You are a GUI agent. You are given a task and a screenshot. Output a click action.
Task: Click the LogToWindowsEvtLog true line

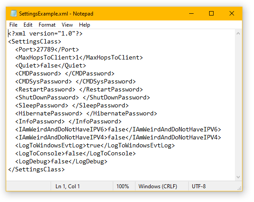(95, 146)
